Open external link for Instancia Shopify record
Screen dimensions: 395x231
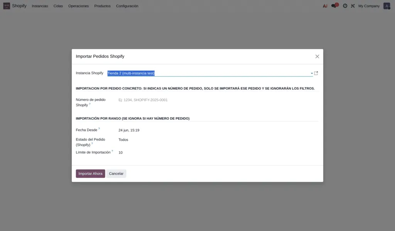[316, 73]
